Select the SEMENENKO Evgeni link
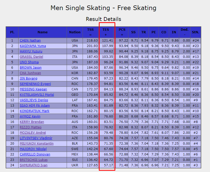 click(x=35, y=84)
